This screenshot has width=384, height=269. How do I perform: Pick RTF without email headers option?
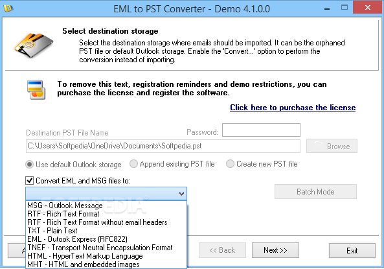[106, 222]
